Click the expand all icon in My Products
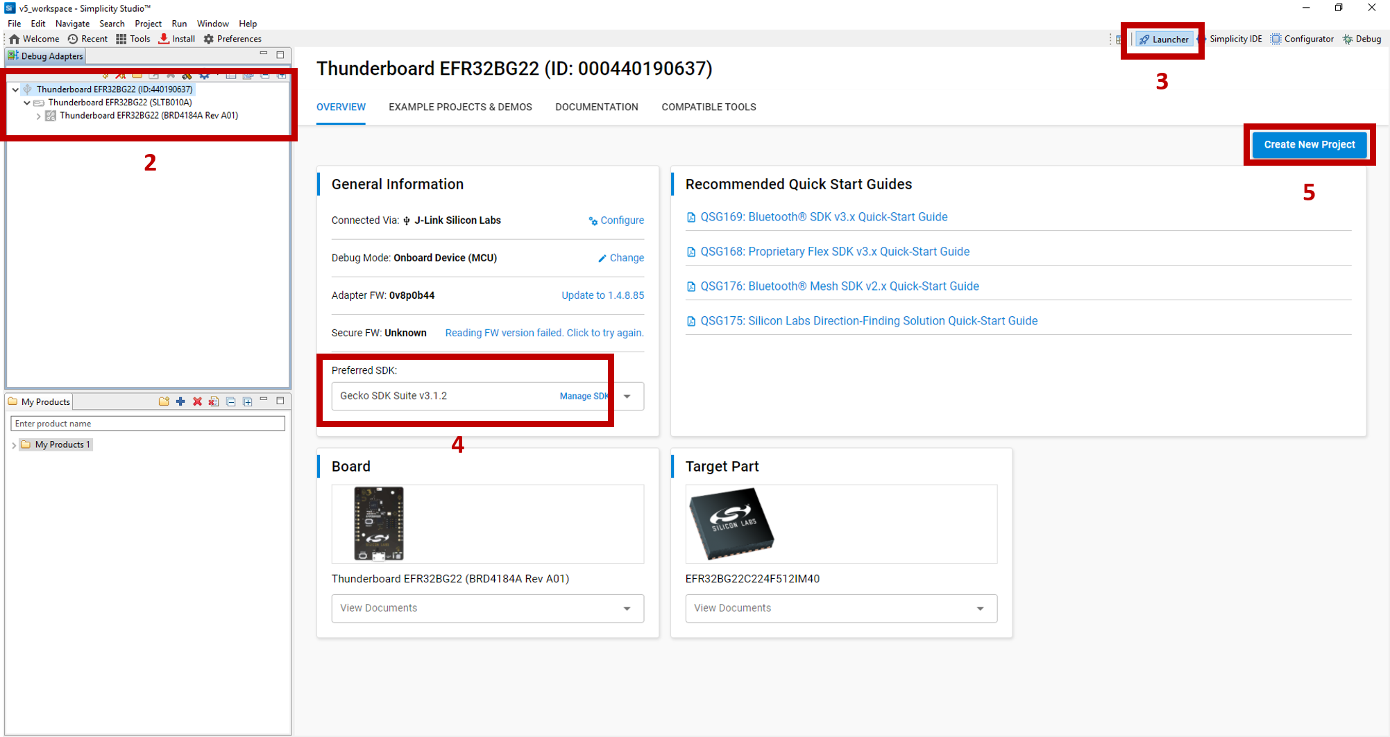The height and width of the screenshot is (737, 1390). 248,401
